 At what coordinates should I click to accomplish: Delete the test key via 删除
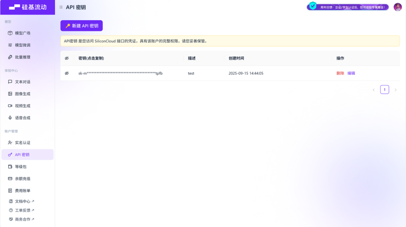pos(339,73)
